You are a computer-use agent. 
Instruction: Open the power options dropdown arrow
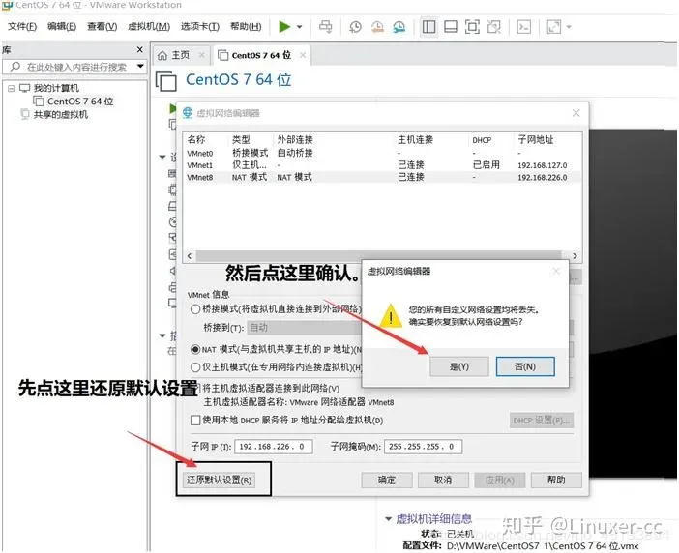click(x=299, y=27)
